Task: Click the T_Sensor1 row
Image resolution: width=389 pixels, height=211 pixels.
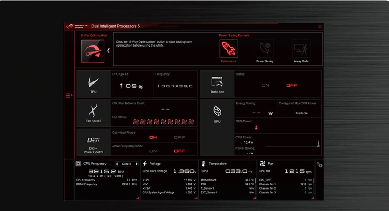Action: pyautogui.click(x=227, y=188)
